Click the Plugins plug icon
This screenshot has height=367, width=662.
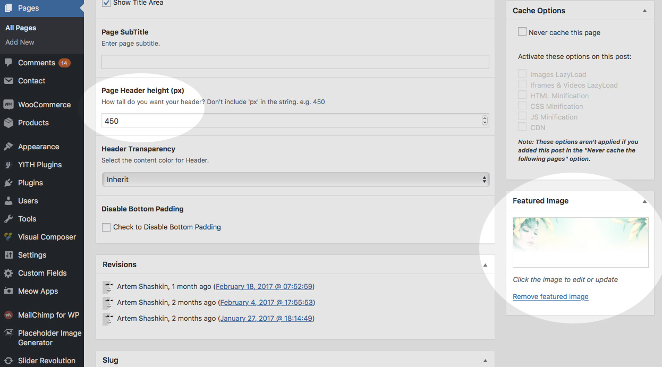8,183
